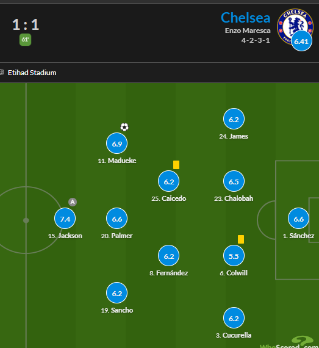
Task: Click the green 61' match minute badge
Action: click(x=25, y=40)
